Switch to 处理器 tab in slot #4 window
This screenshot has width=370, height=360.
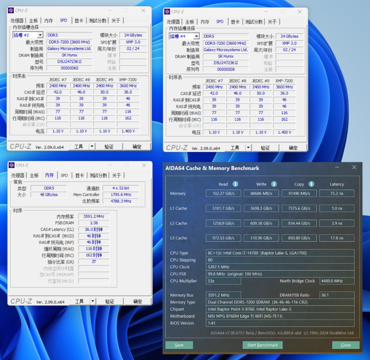pyautogui.click(x=173, y=22)
